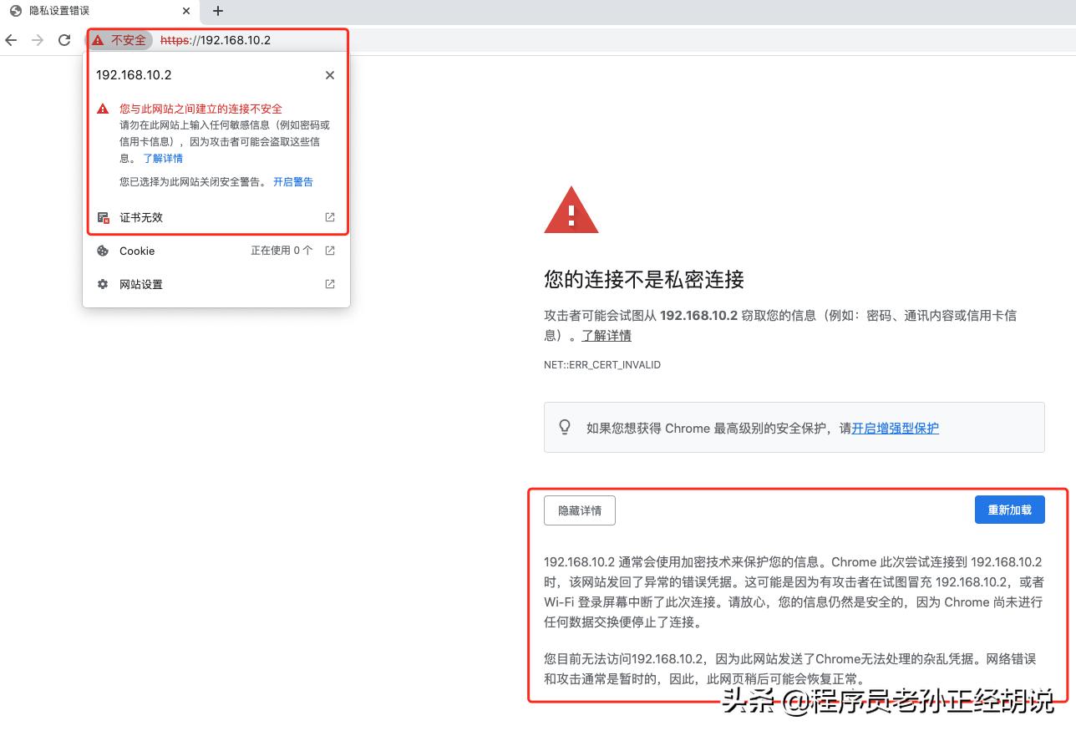The image size is (1076, 736).
Task: Click the 正在使用 0 个 cookie count text
Action: [x=282, y=251]
